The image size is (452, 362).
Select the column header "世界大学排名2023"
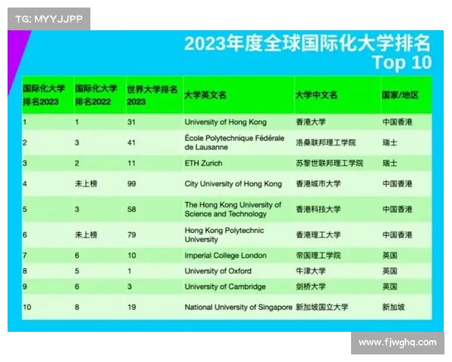coord(152,95)
